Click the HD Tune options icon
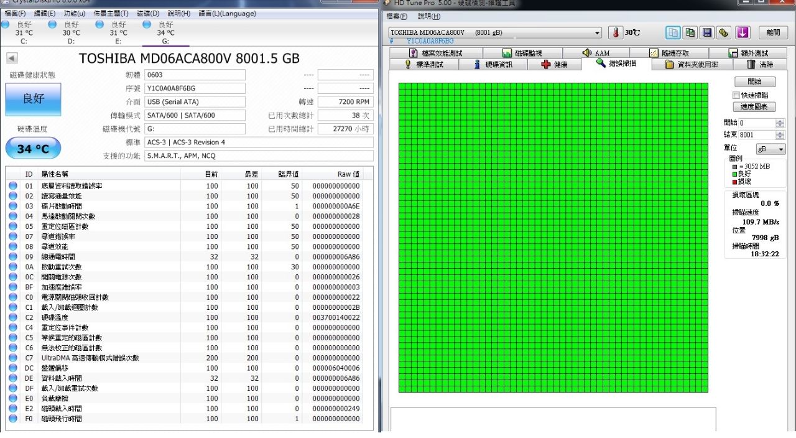 coord(723,32)
